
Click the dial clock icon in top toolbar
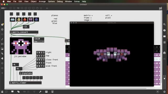[37, 8]
